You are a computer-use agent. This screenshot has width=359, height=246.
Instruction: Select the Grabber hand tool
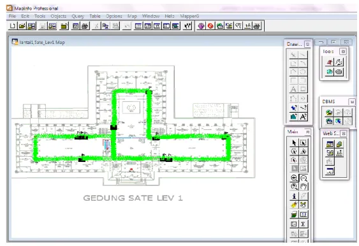coord(304,186)
